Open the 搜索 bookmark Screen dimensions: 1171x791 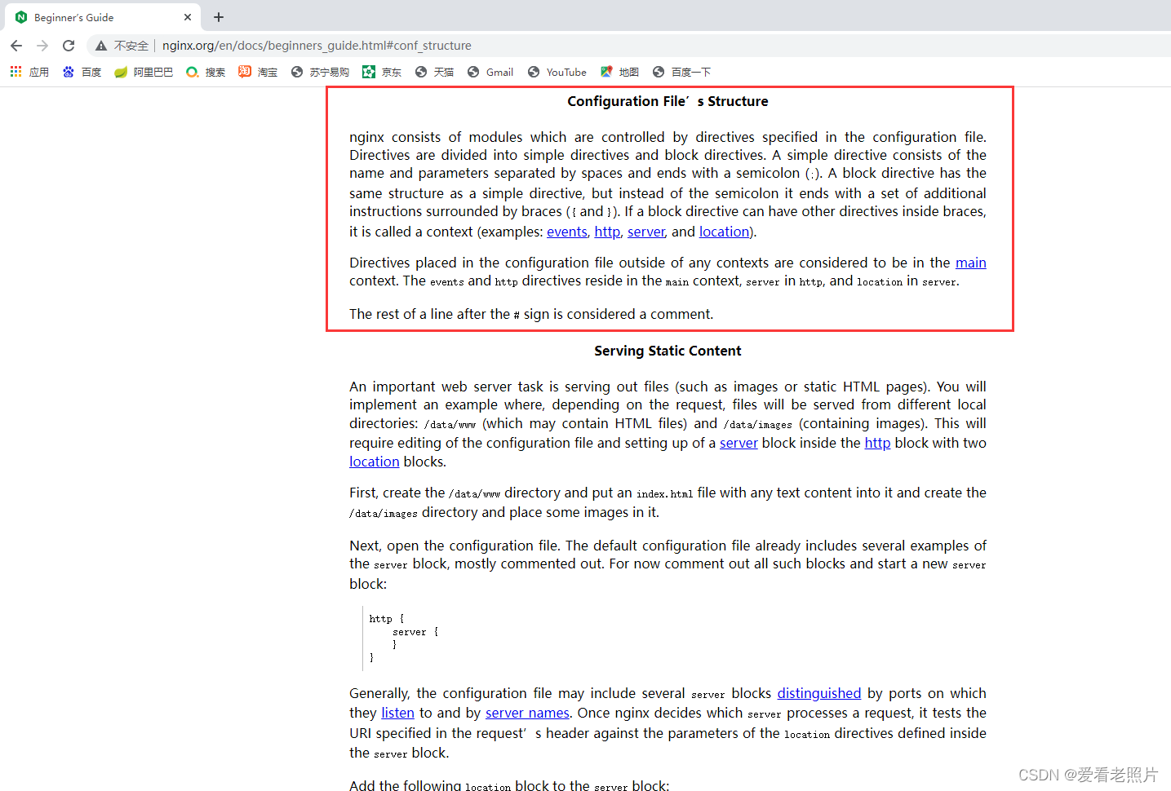coord(206,72)
